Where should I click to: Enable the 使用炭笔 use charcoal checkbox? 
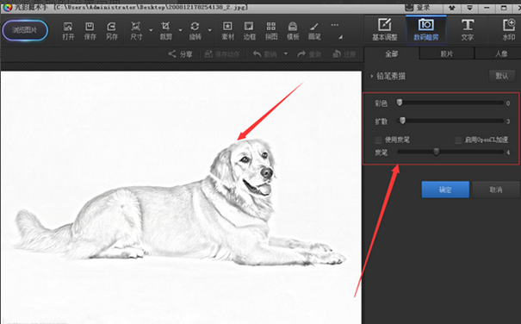(x=378, y=140)
